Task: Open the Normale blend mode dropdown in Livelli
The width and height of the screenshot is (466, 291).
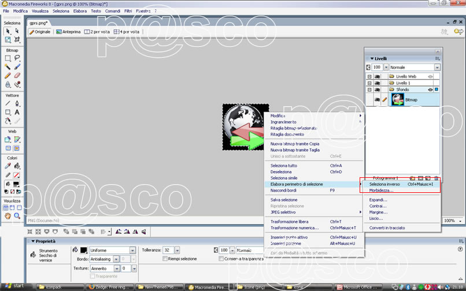Action: [437, 68]
